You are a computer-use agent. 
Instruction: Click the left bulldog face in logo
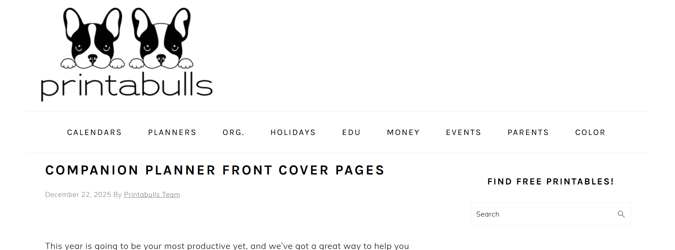click(x=93, y=38)
